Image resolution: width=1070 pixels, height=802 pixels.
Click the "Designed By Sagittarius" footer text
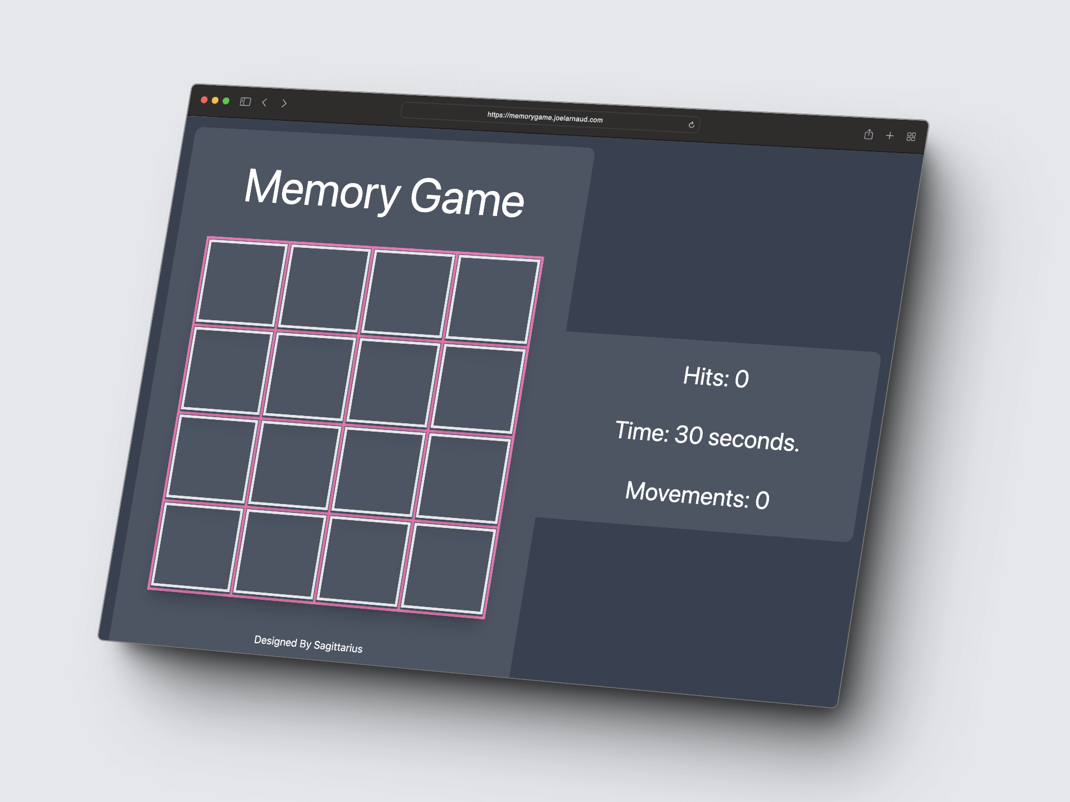click(x=308, y=644)
